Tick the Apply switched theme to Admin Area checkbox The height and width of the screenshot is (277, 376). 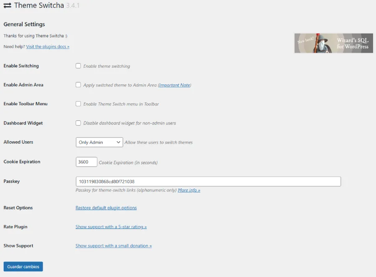(x=78, y=85)
